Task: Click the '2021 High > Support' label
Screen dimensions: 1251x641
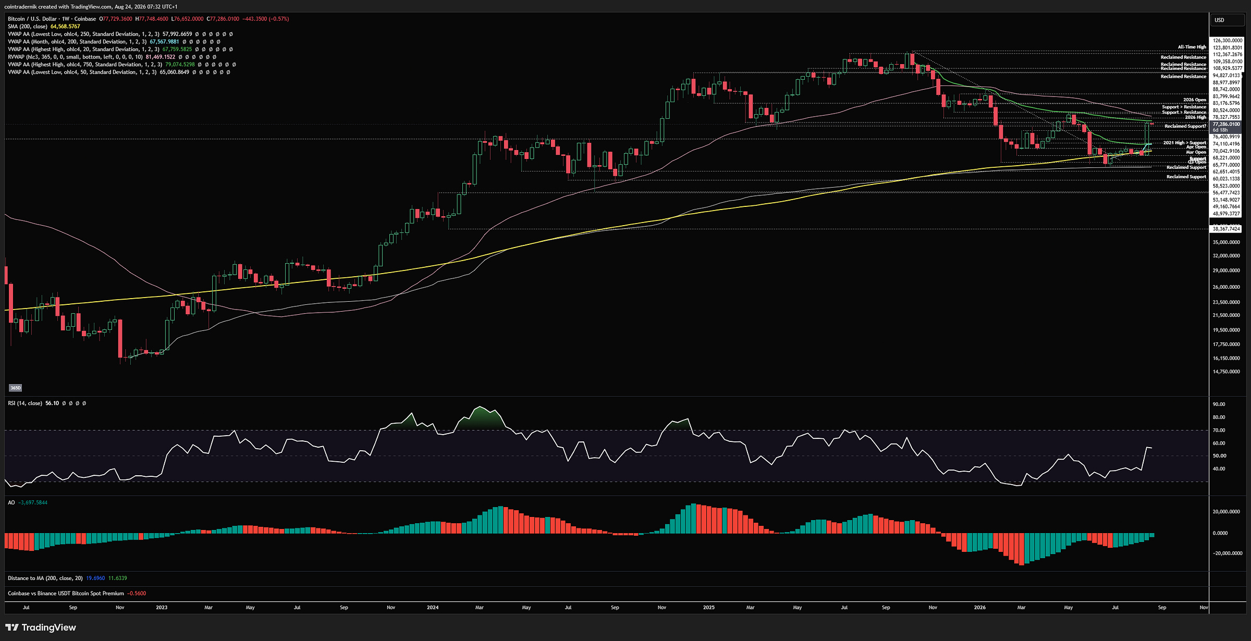Action: (x=1185, y=142)
